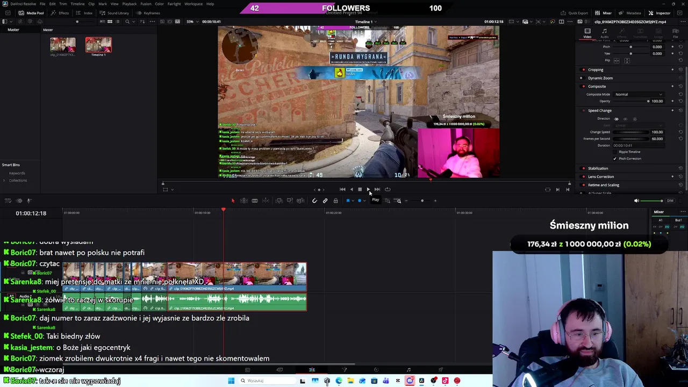Expand the Cropping section header
The image size is (688, 387).
point(596,70)
